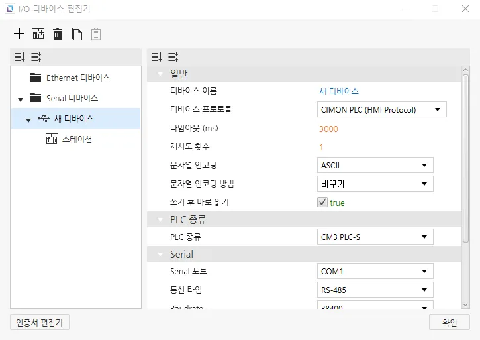This screenshot has width=480, height=340.
Task: Select the 스테이션 tree item
Action: [77, 139]
